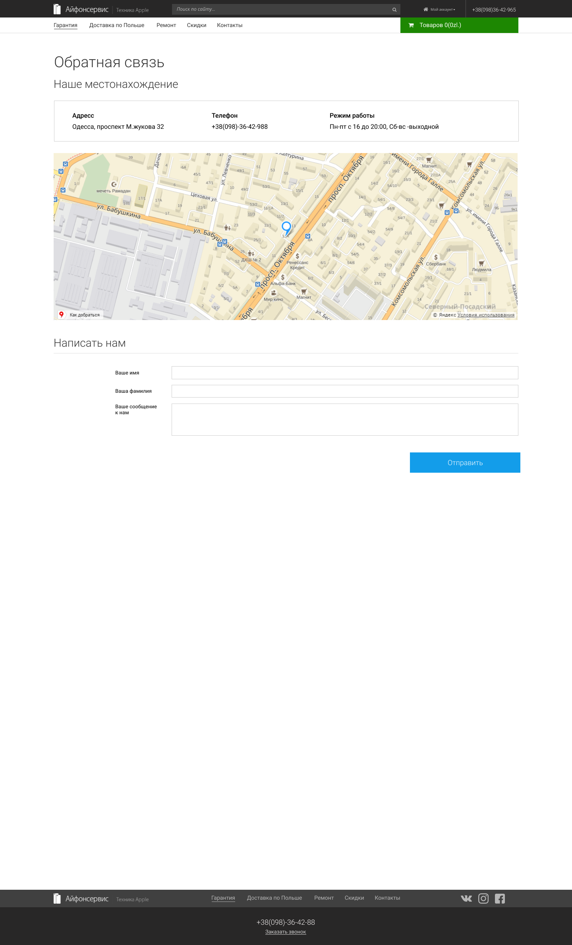Viewport: 572px width, 945px height.
Task: Click the ДХШ № 2 icon on map
Action: [251, 253]
